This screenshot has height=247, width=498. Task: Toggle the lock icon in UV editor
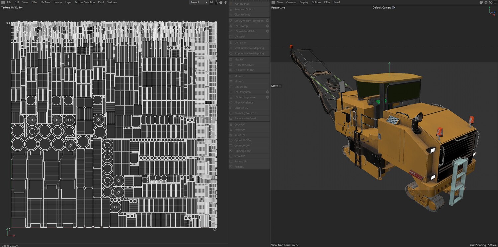[216, 2]
